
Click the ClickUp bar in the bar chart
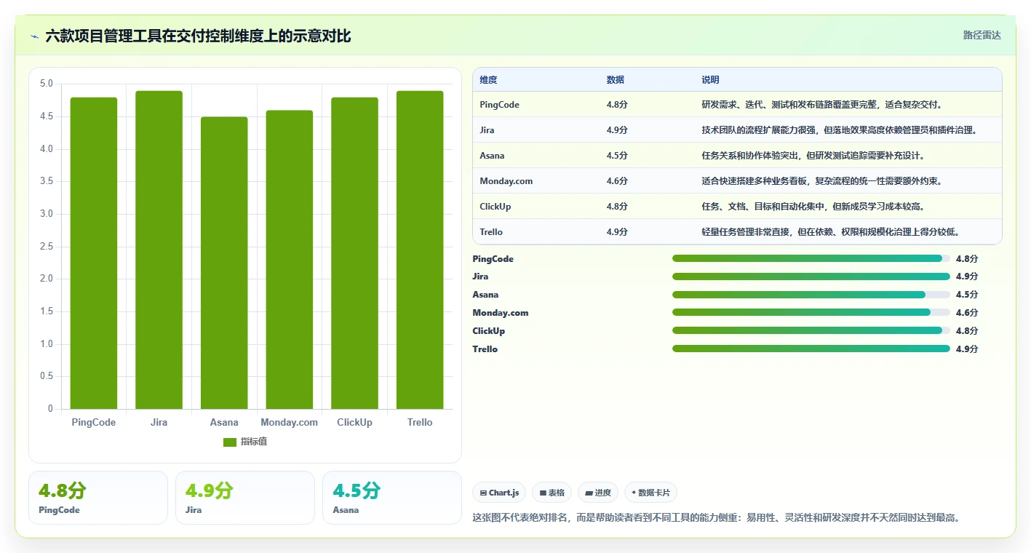(354, 253)
